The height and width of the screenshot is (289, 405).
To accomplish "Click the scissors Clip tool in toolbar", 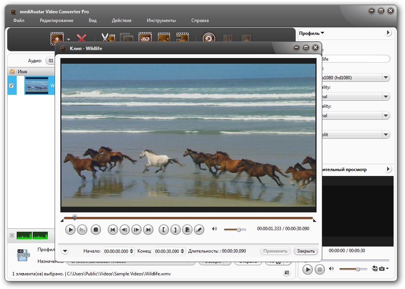I will (x=108, y=38).
